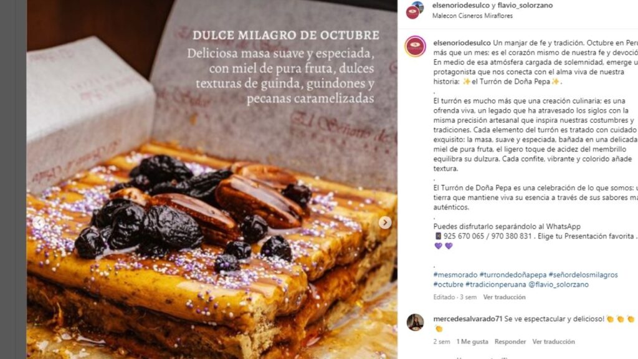Click the turrón photo
The image size is (638, 359).
212,179
